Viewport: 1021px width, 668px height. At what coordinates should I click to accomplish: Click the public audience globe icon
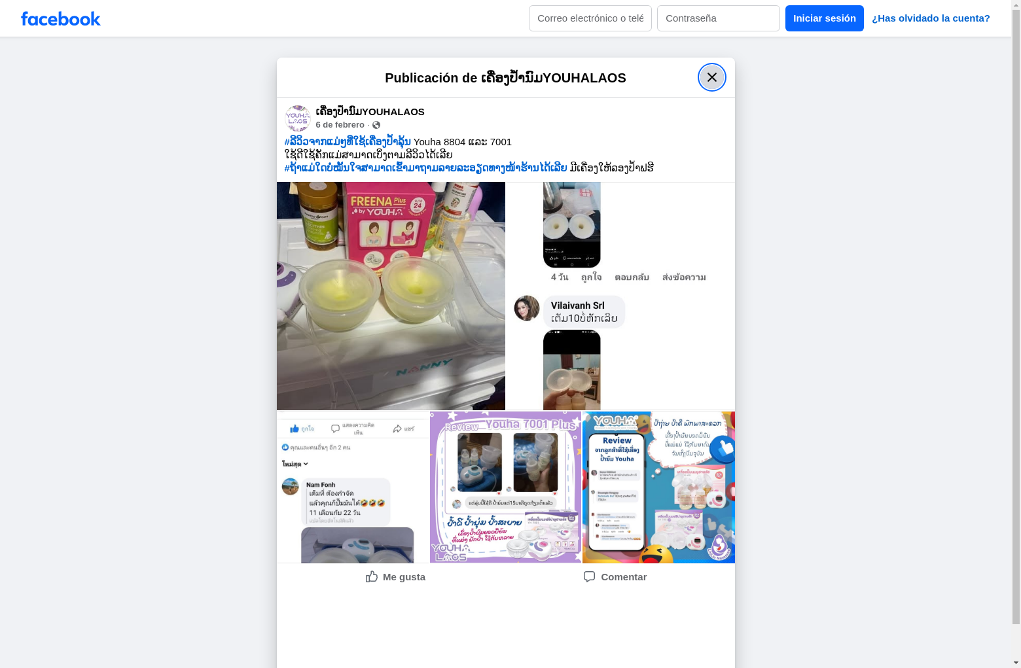376,125
